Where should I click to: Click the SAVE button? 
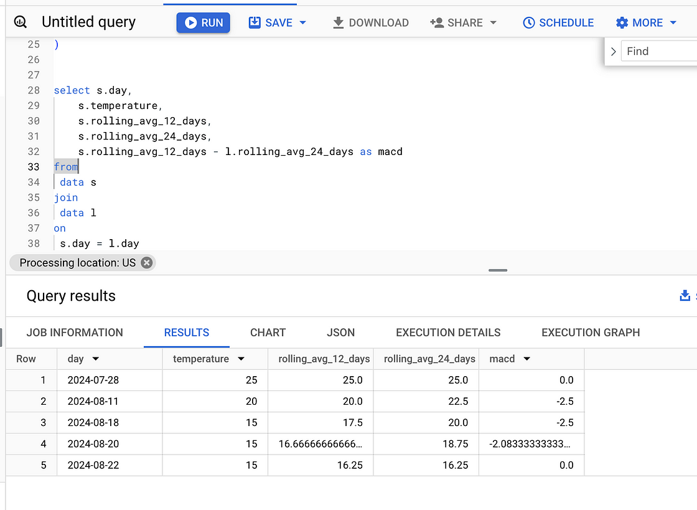(x=270, y=22)
